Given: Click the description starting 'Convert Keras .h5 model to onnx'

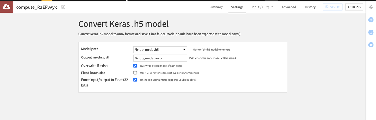Looking at the screenshot, I should (x=159, y=34).
